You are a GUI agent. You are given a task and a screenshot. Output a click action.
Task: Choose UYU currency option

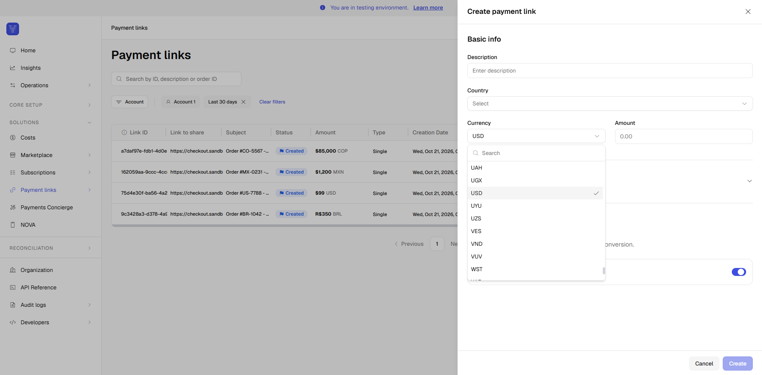pyautogui.click(x=536, y=206)
